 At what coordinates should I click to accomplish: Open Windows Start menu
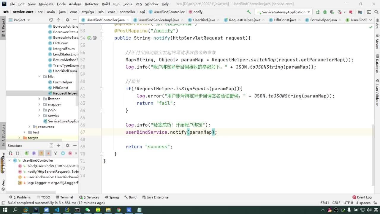coord(5,210)
